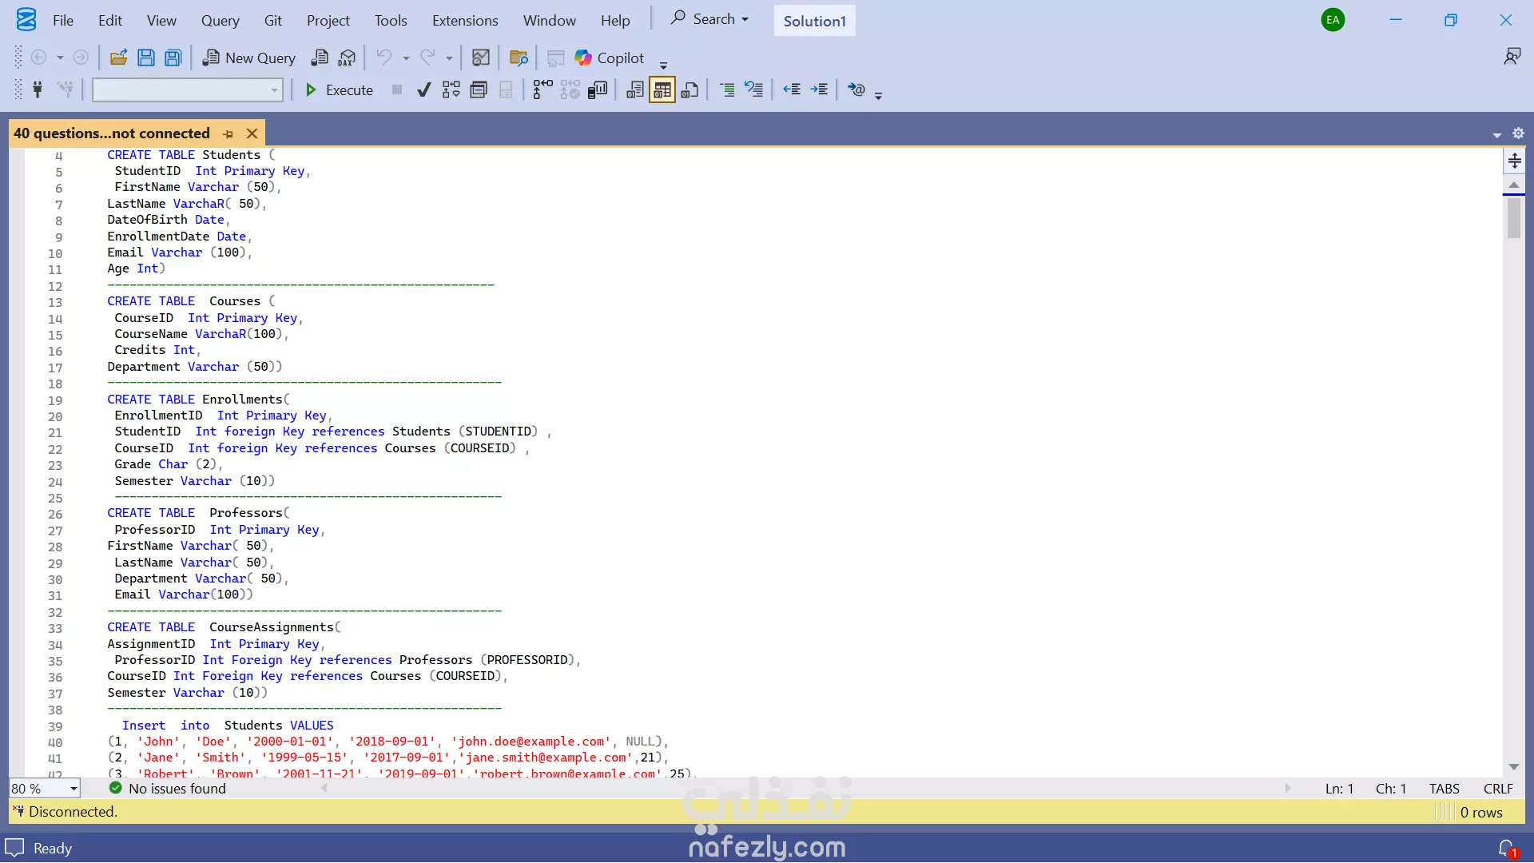Open the File menu
This screenshot has height=863, width=1534.
click(x=63, y=20)
